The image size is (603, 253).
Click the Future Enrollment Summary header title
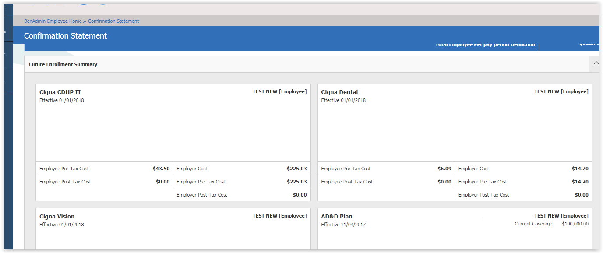tap(63, 64)
